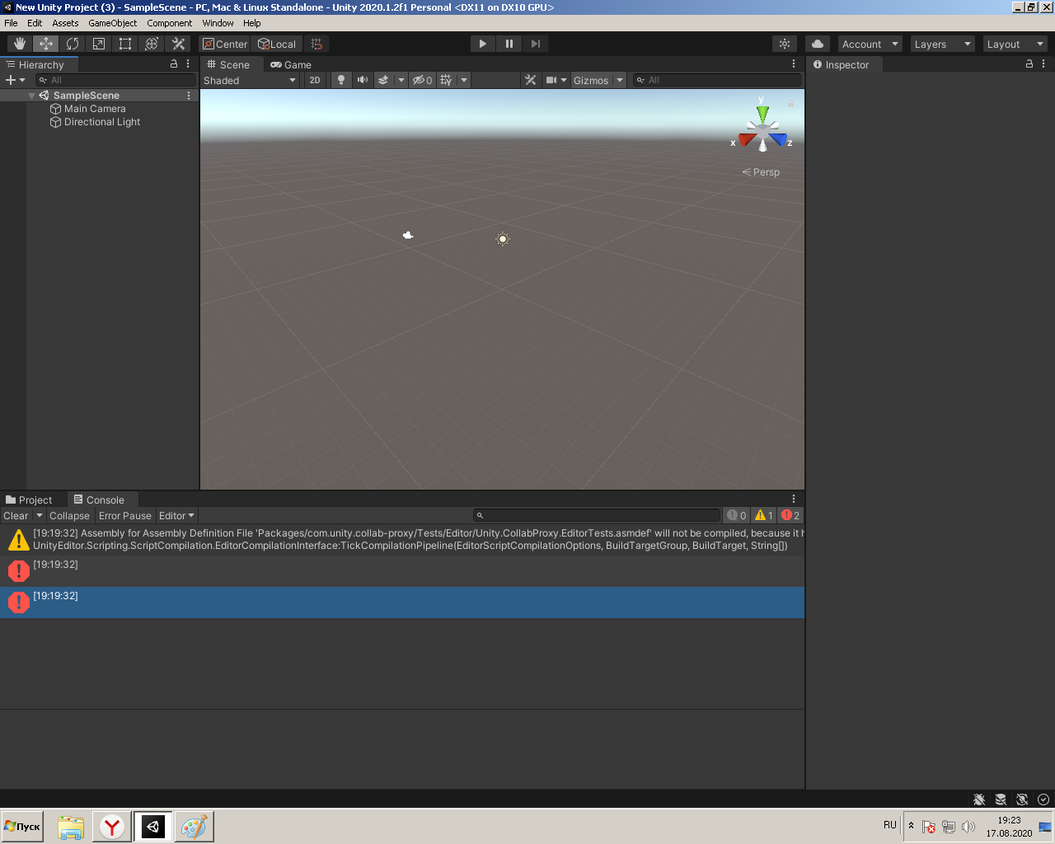Click the Console Clear button
1055x844 pixels.
[x=16, y=515]
